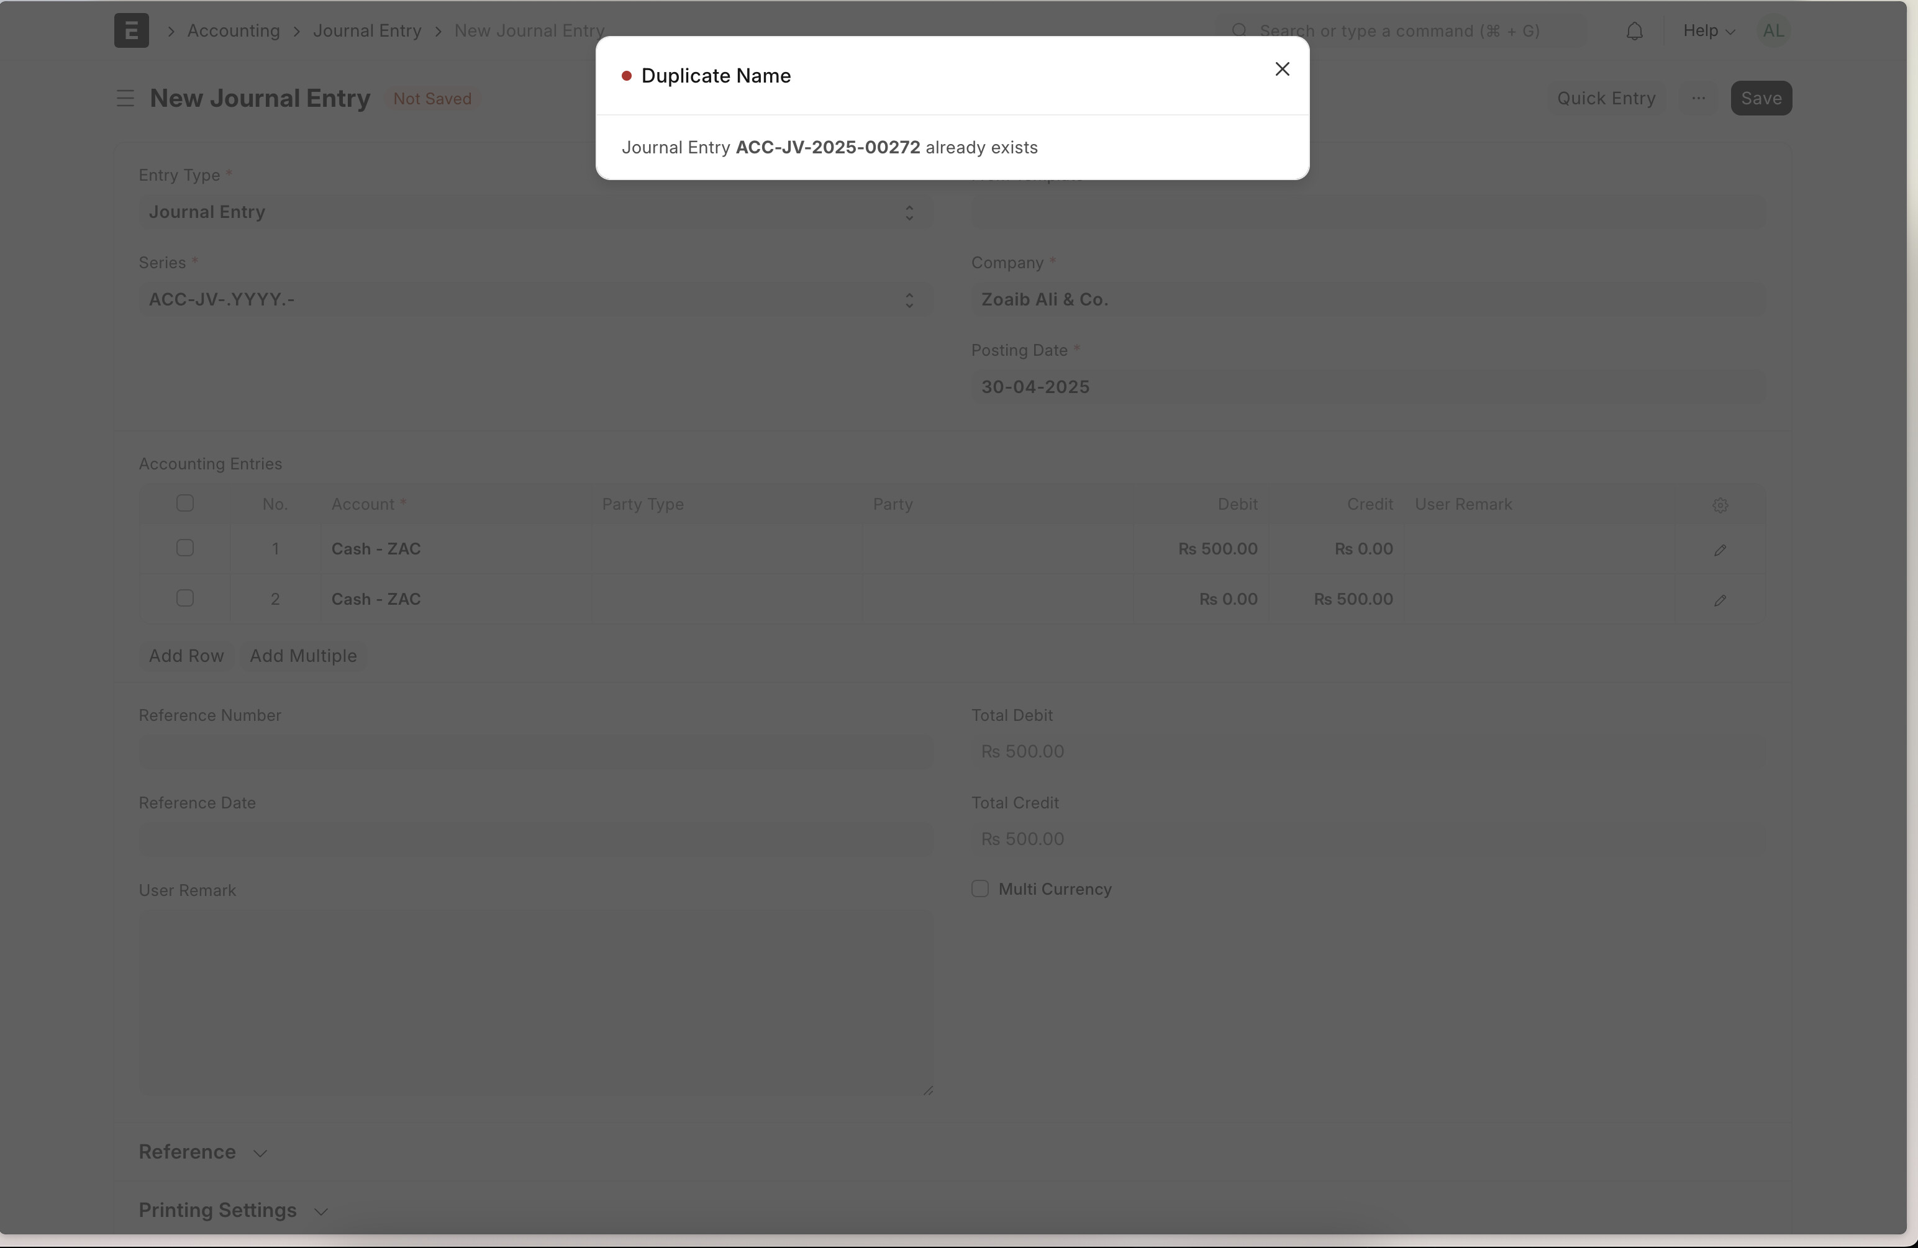Screen dimensions: 1918x1248
Task: Open the Entry Type dropdown
Action: 536,212
